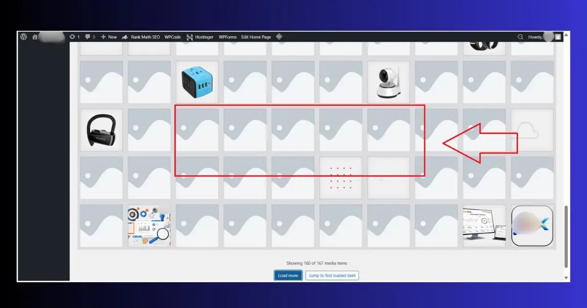Click the Edit Home Page link
The image size is (587, 308).
(x=256, y=37)
